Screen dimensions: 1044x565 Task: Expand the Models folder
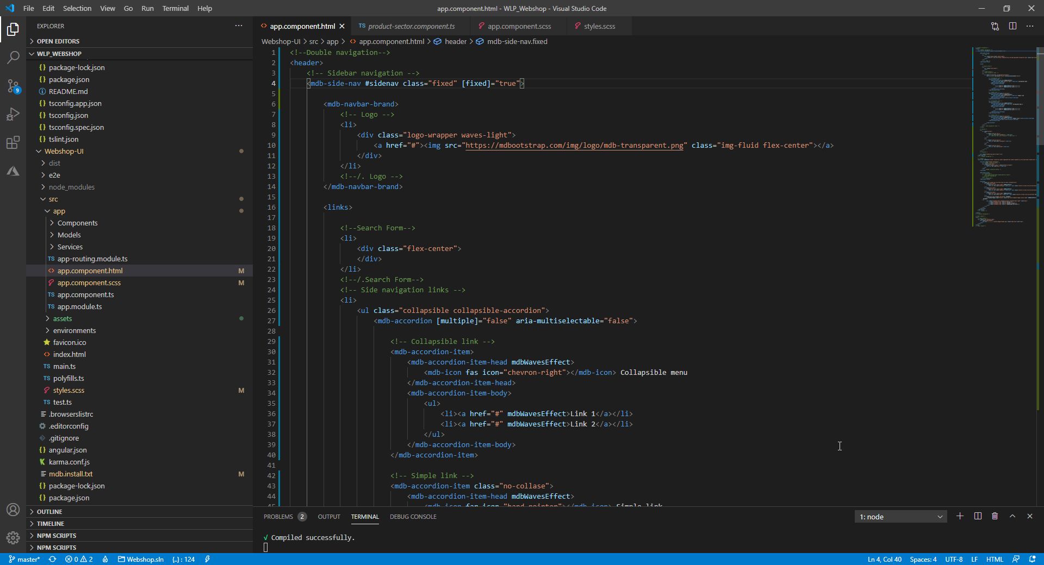(69, 235)
